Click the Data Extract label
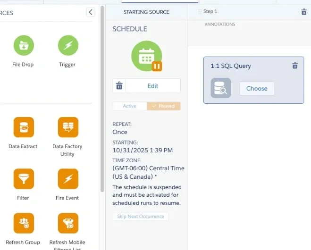The height and width of the screenshot is (250, 311). 23,146
